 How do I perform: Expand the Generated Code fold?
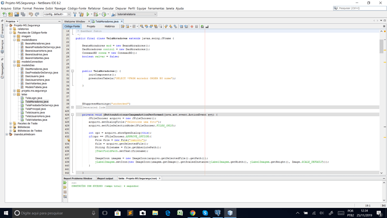[x=72, y=107]
